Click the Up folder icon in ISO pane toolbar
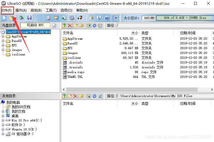This screenshot has height=142, width=214. 64,25
